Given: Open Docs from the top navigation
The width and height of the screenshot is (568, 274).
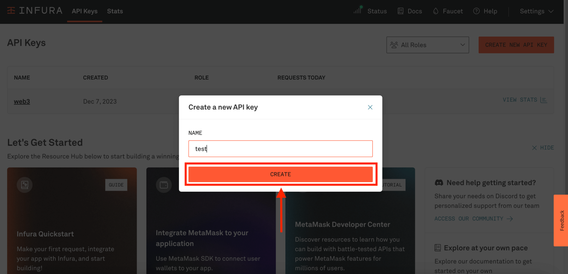Looking at the screenshot, I should coord(410,11).
